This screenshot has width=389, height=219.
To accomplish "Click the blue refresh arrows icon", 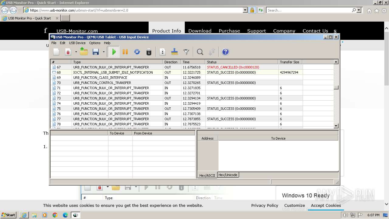I will [137, 52].
